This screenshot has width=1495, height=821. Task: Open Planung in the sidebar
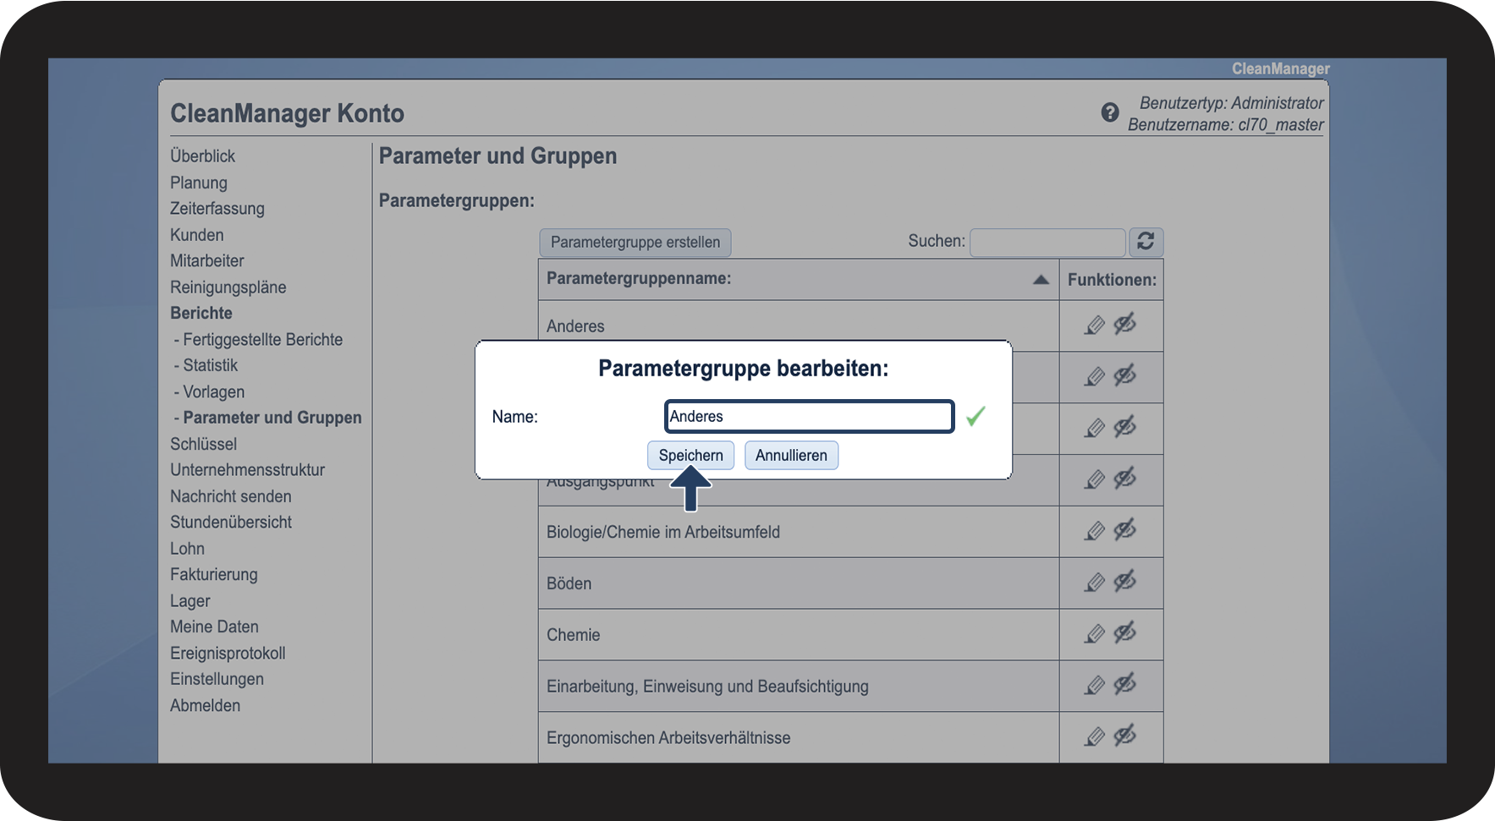click(x=199, y=183)
